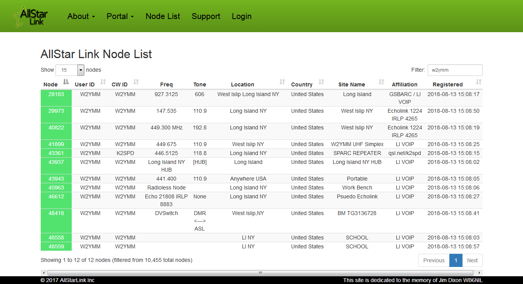The image size is (523, 284).
Task: Select page 1 in pagination
Action: point(456,260)
